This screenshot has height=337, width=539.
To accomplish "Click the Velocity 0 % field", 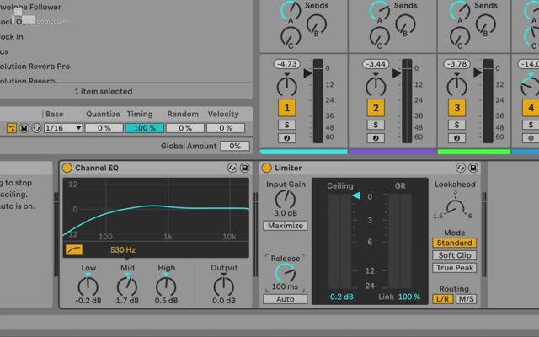I will click(x=226, y=128).
